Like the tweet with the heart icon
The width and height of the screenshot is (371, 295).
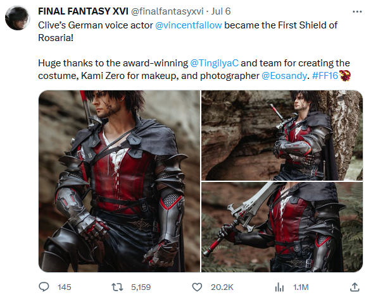click(x=197, y=287)
